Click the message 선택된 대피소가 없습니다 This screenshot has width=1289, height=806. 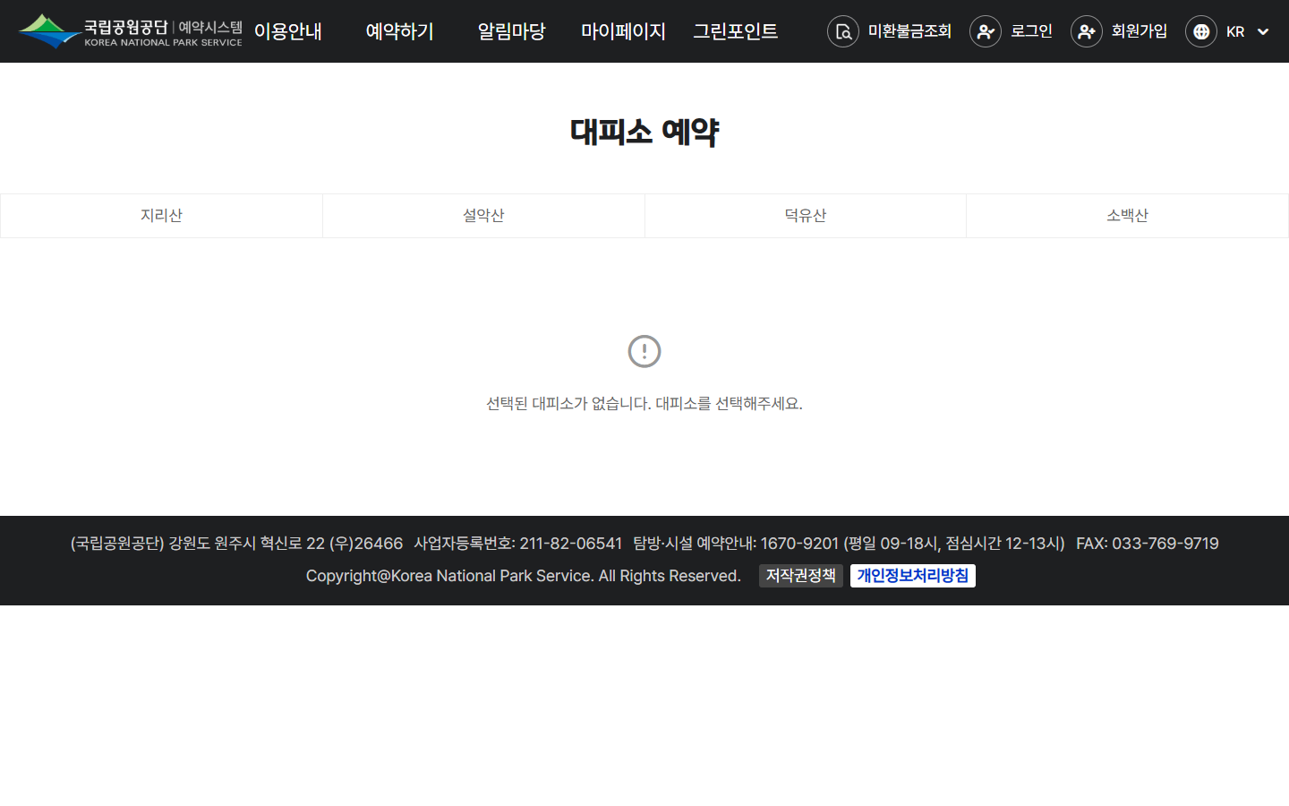click(x=568, y=404)
